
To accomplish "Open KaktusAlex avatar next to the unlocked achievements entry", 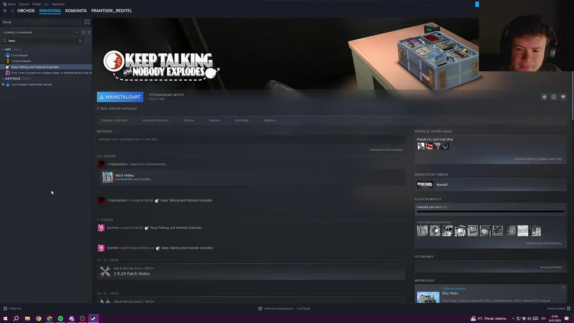I will (x=101, y=164).
